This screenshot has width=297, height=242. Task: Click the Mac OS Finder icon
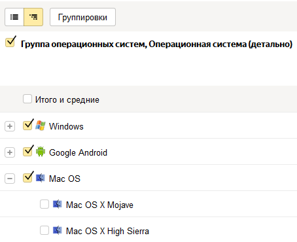41,178
